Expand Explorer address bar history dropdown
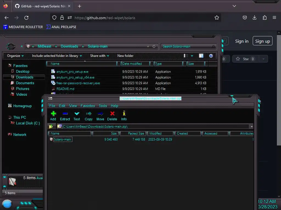The height and width of the screenshot is (210, 281). pos(148,46)
